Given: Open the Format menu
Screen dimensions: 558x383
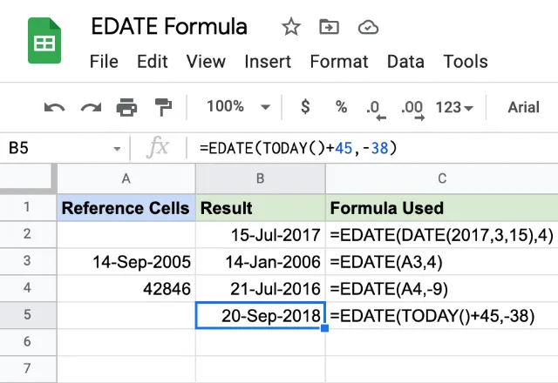Looking at the screenshot, I should click(339, 62).
